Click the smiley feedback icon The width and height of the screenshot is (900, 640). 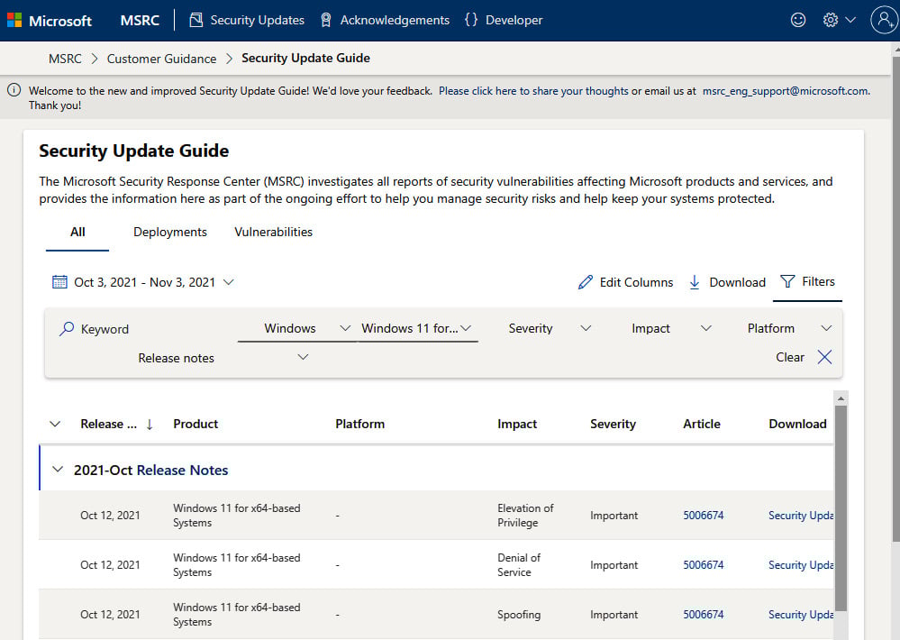click(x=798, y=20)
